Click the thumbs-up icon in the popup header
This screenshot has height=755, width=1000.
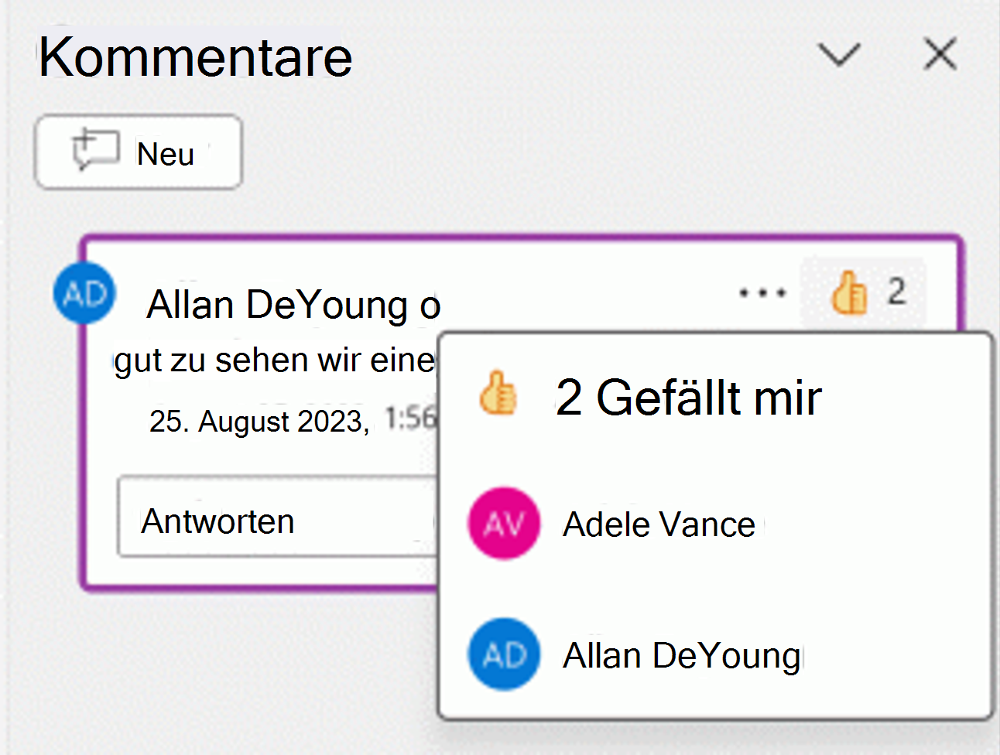(x=498, y=394)
